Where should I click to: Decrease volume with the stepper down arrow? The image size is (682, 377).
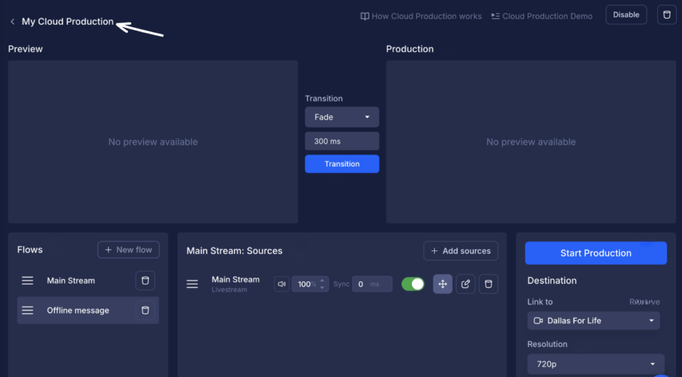[322, 288]
